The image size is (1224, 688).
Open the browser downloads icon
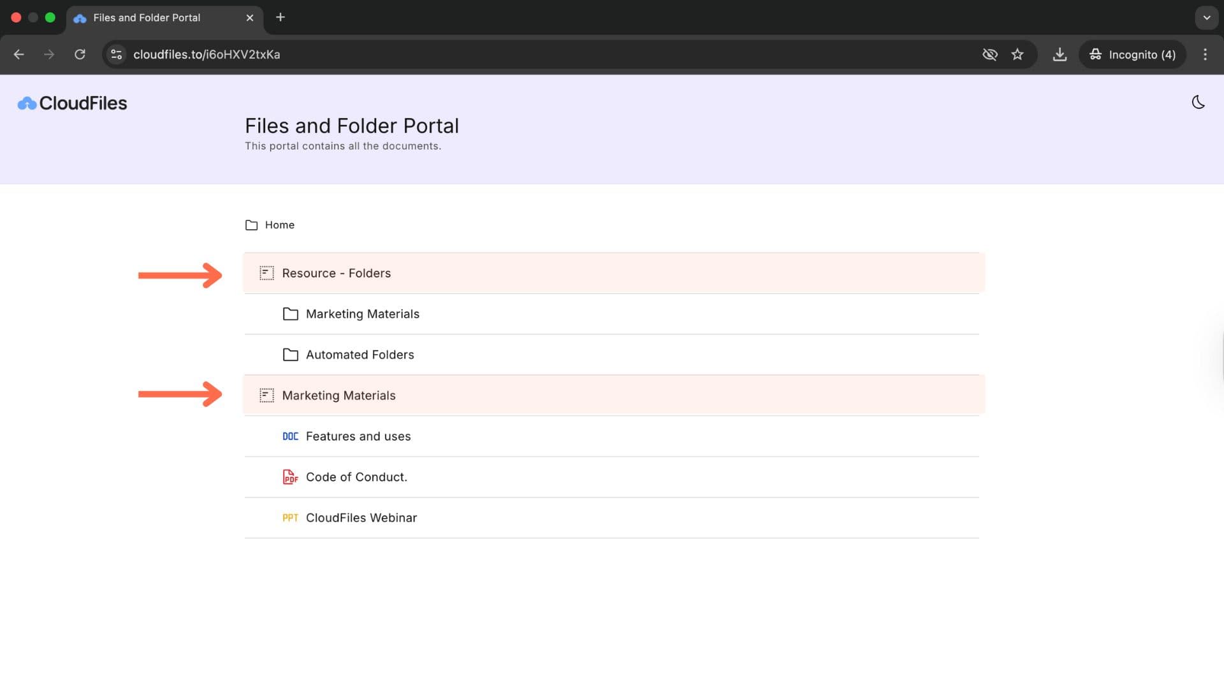[1060, 55]
